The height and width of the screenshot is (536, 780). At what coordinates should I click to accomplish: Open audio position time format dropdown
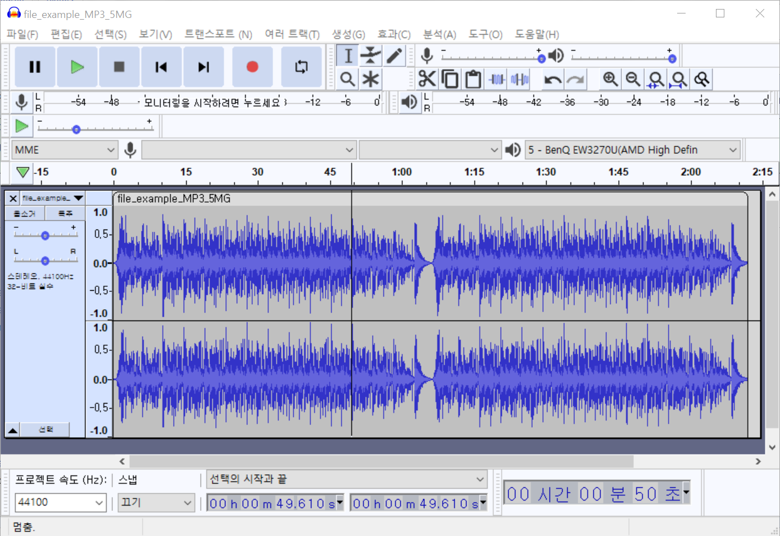point(686,492)
